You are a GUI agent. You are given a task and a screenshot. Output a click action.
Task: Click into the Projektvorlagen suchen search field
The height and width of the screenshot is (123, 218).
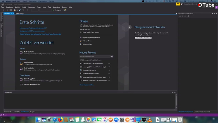click(95, 56)
